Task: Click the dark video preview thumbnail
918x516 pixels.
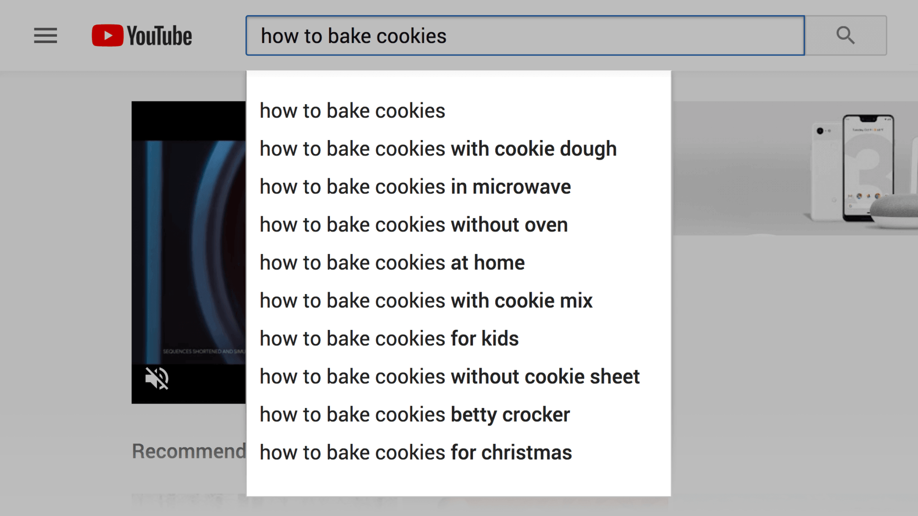Action: 189,239
